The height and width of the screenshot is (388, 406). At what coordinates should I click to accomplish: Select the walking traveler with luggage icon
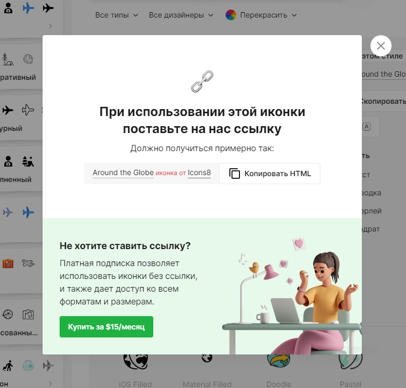8,366
